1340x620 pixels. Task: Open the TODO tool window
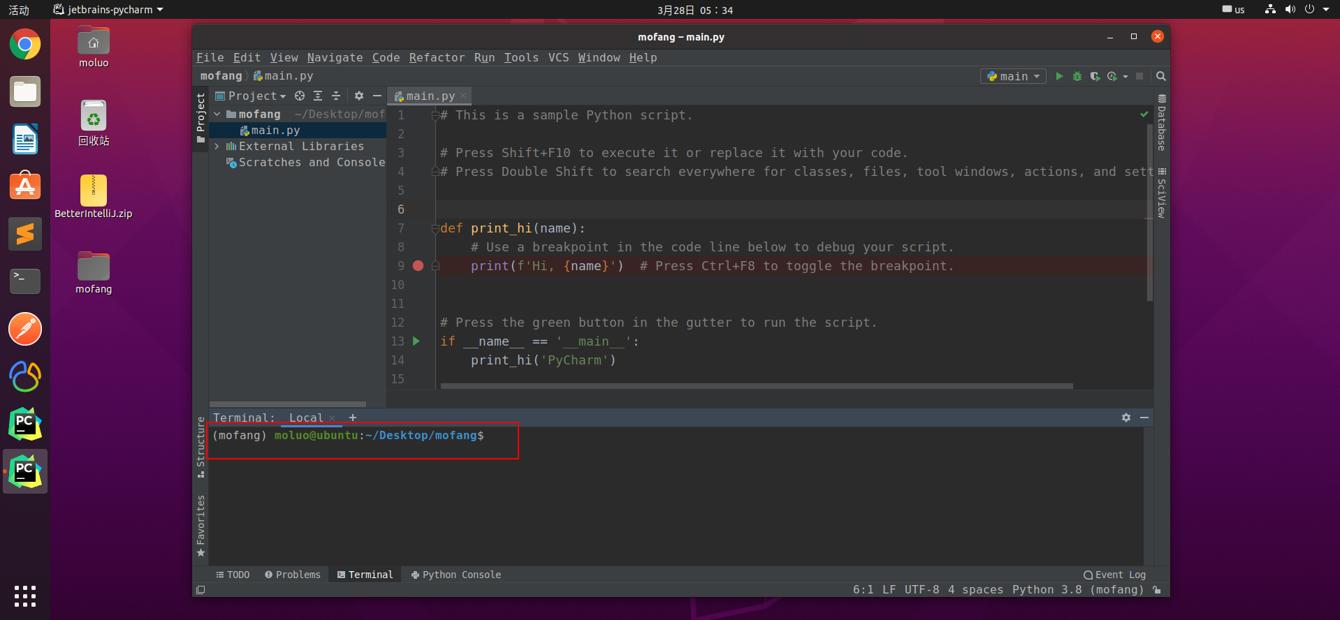233,575
